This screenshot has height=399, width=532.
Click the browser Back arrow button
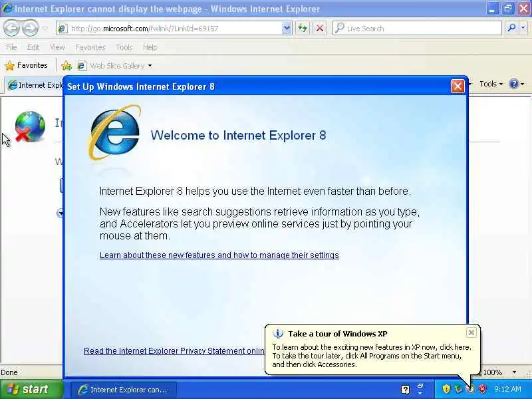[x=12, y=28]
